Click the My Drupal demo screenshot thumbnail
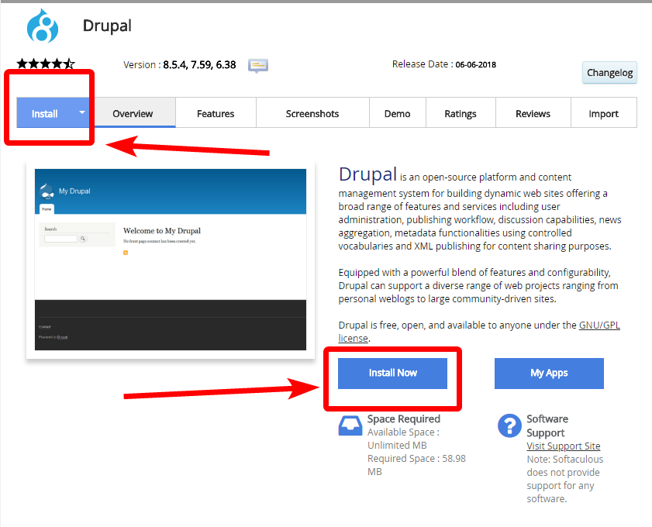The height and width of the screenshot is (527, 652). (171, 260)
